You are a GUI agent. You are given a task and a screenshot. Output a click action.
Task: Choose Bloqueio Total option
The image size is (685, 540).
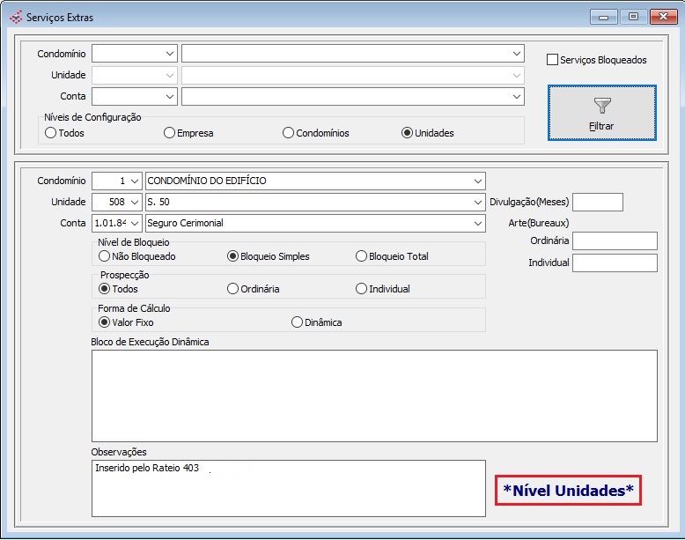point(361,256)
